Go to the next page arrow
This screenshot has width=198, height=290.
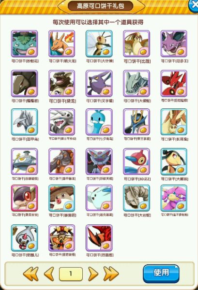pos(93,274)
